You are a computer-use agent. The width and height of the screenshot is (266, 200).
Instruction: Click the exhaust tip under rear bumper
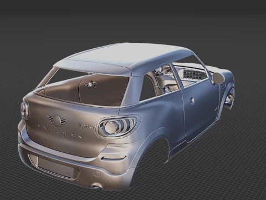96,187
